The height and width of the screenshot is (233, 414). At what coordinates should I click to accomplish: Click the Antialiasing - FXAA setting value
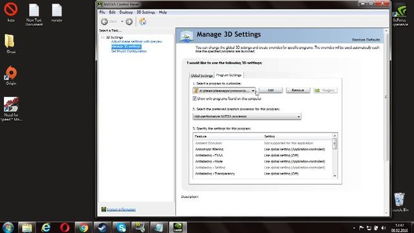click(281, 155)
